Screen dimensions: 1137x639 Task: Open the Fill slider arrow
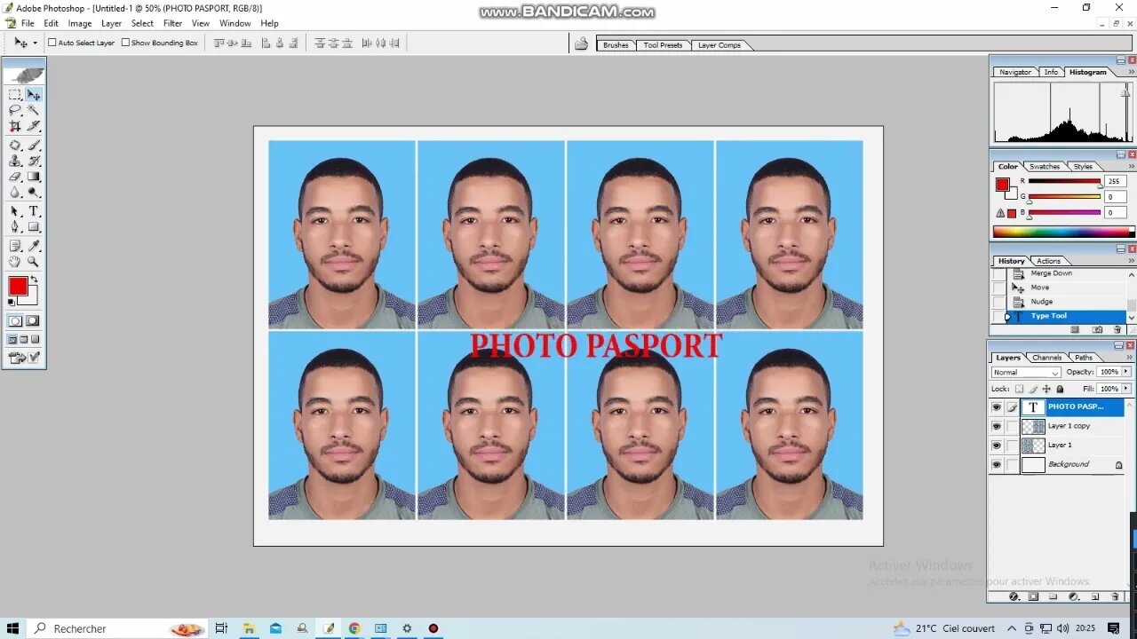[1128, 389]
